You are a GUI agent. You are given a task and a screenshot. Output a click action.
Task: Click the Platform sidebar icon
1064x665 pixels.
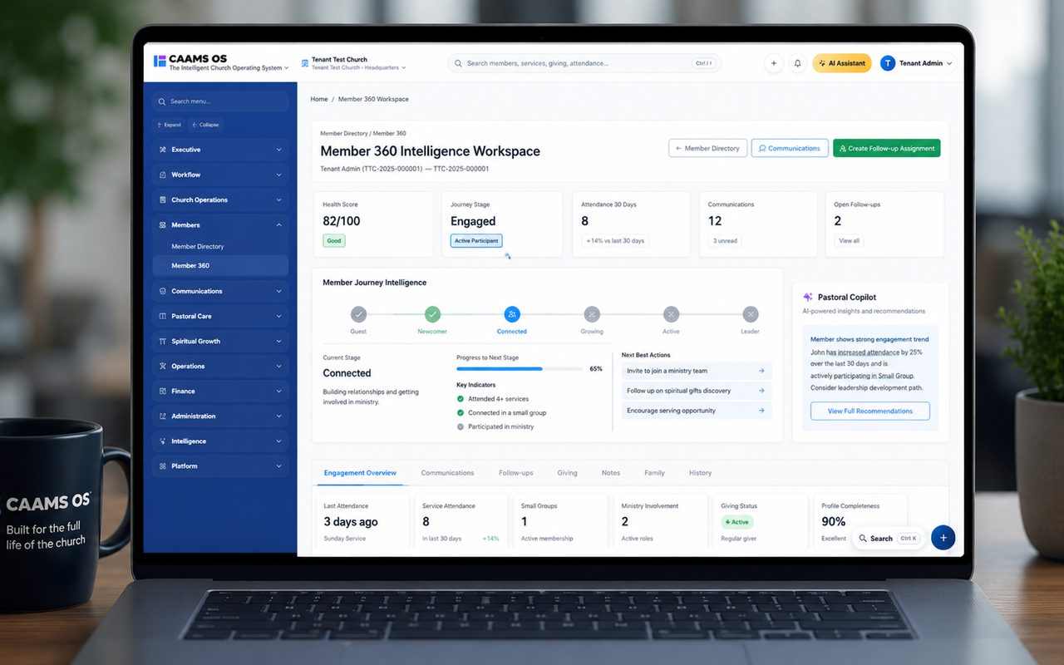162,465
